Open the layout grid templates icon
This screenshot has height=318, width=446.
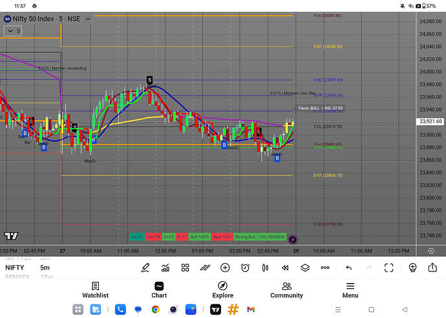coord(185,268)
